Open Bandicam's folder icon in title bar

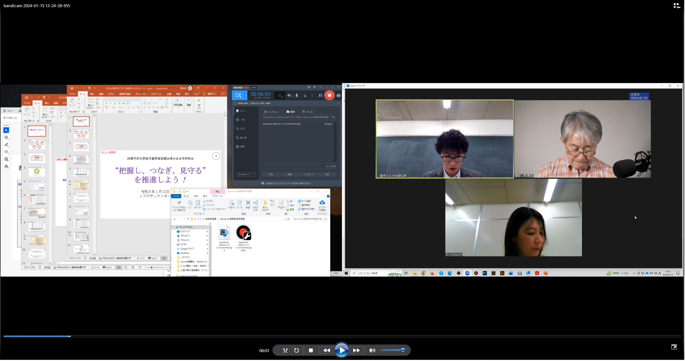point(309,87)
